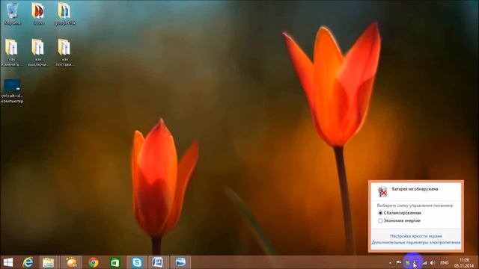Viewport: 479px width, 269px height.
Task: Launch Google Chrome from the taskbar
Action: (x=94, y=262)
